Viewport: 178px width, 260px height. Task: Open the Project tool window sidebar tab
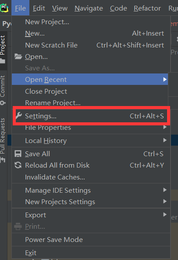click(3, 50)
